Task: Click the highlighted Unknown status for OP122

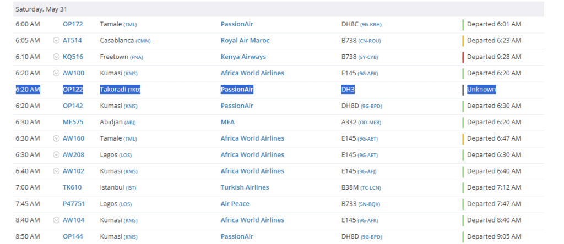Action: tap(481, 90)
